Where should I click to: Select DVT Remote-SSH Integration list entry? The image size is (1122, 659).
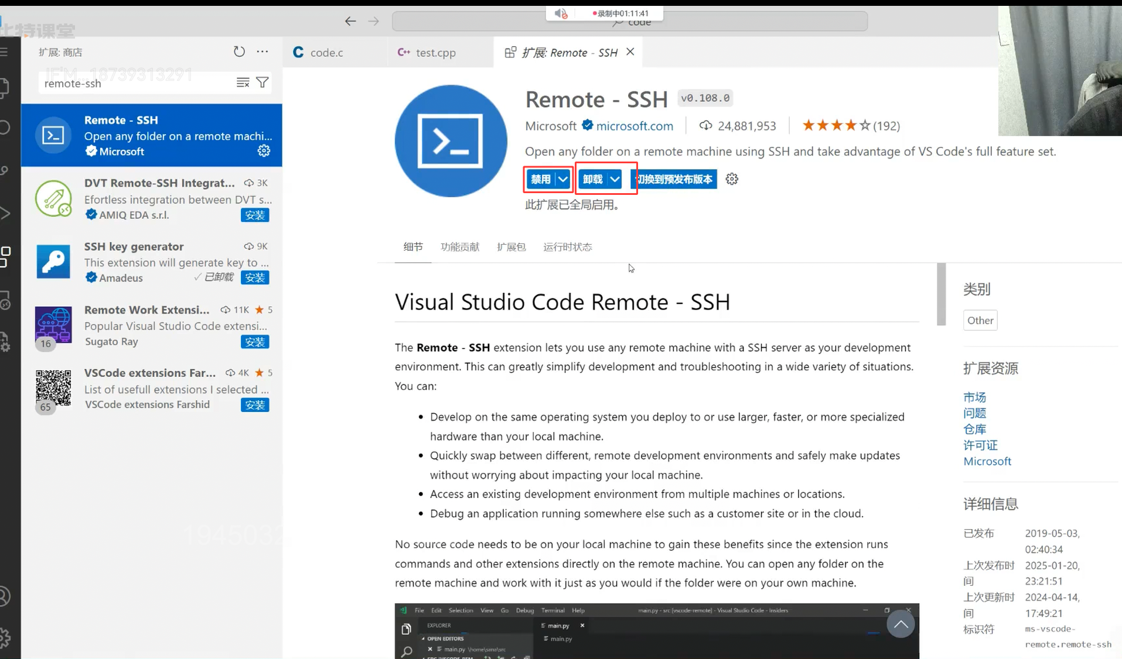click(x=152, y=198)
